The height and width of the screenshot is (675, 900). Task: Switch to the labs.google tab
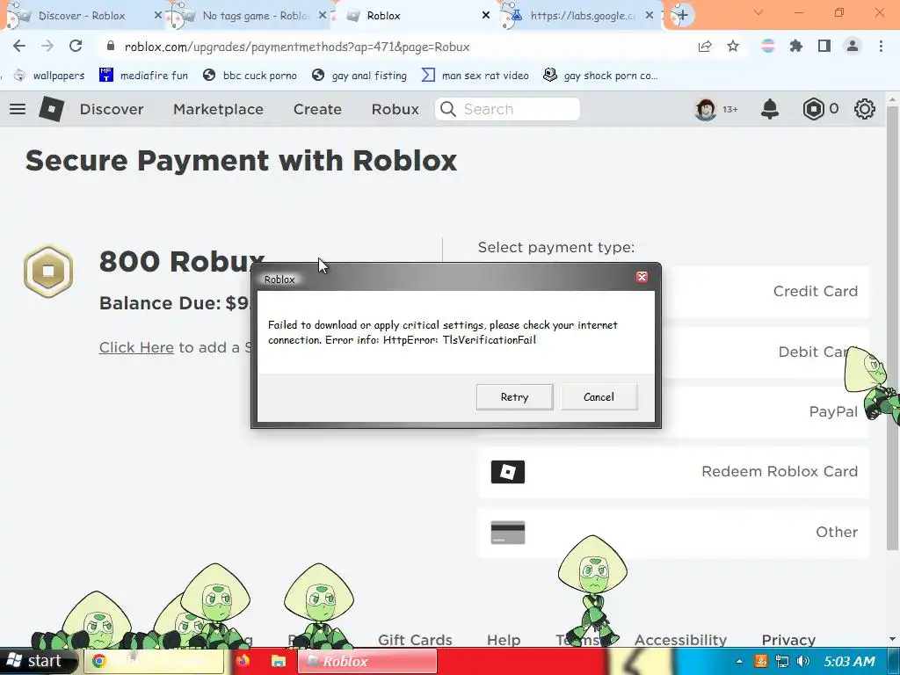pyautogui.click(x=584, y=16)
